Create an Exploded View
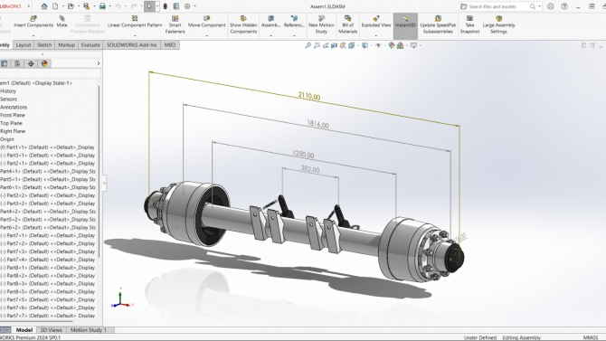The image size is (606, 341). [x=376, y=22]
